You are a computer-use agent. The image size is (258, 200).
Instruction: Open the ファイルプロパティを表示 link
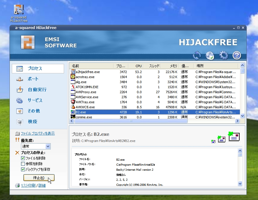coord(38,133)
